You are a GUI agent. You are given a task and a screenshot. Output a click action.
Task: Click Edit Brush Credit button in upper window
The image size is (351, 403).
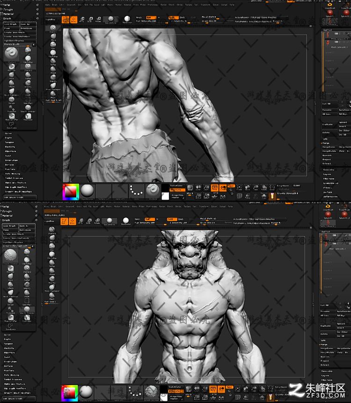(20, 198)
